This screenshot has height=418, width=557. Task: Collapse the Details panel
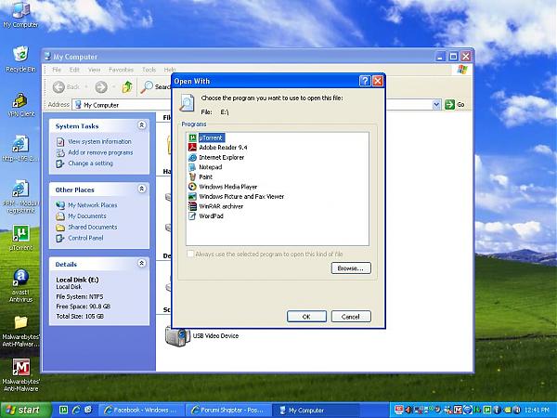(x=141, y=263)
